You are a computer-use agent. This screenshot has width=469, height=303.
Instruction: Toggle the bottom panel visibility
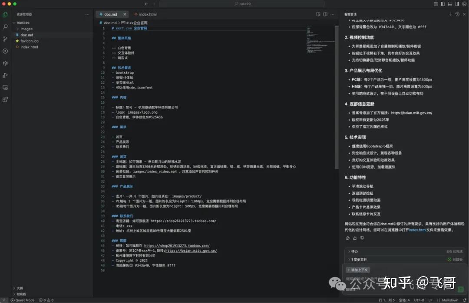tap(450, 4)
